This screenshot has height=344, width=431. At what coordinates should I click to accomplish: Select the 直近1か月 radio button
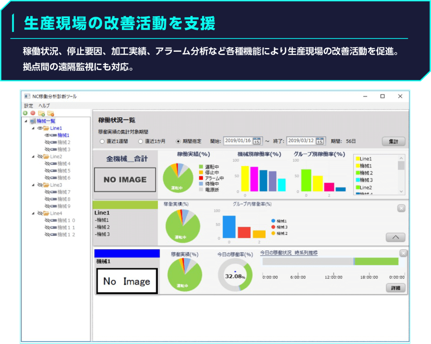pos(141,141)
